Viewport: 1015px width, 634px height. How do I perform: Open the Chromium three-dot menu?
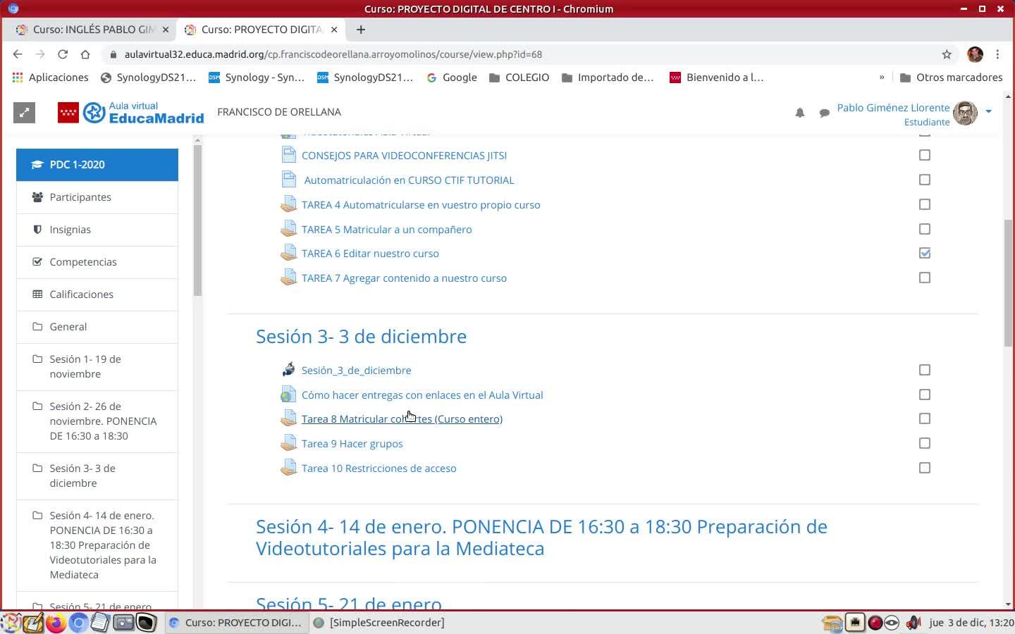997,54
